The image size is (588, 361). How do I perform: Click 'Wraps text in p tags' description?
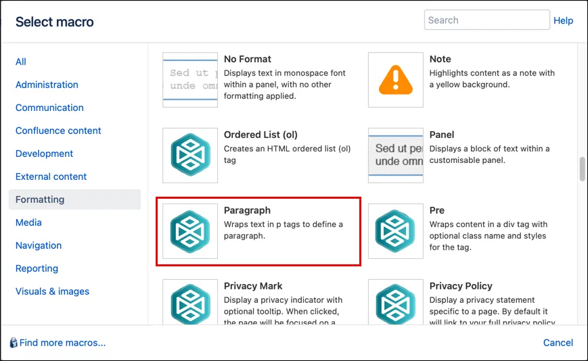[284, 230]
